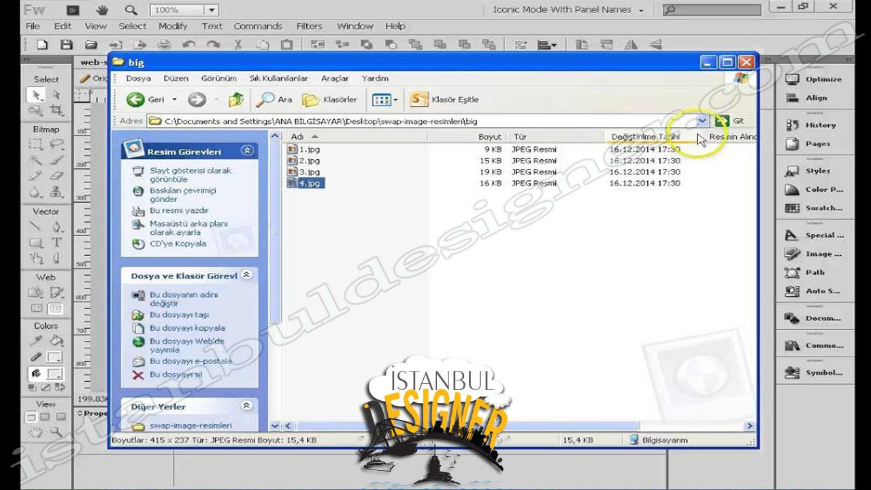Viewport: 871px width, 490px height.
Task: Select the 2.jpg file
Action: tap(309, 161)
